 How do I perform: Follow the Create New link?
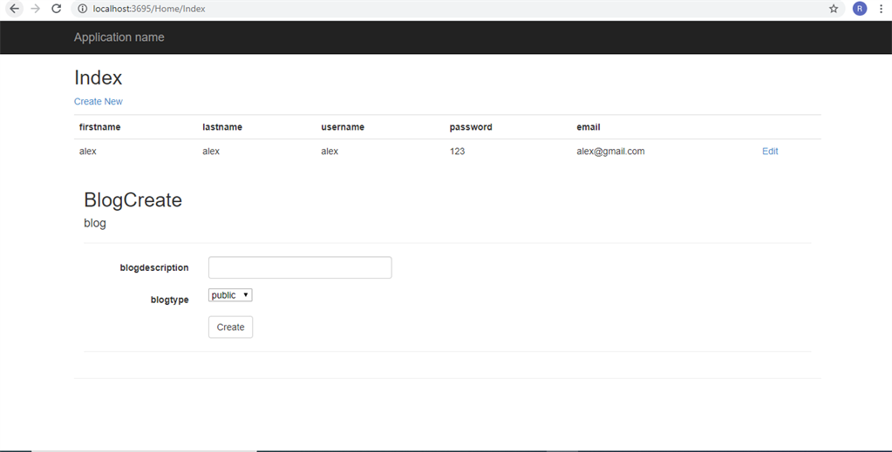click(x=98, y=101)
